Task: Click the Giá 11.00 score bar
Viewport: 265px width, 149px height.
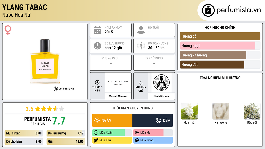Action: click(x=66, y=141)
